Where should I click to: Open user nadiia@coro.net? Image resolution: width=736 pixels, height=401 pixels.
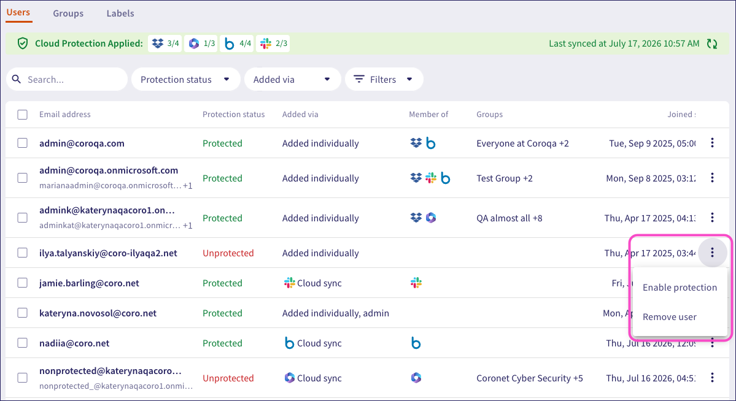74,343
